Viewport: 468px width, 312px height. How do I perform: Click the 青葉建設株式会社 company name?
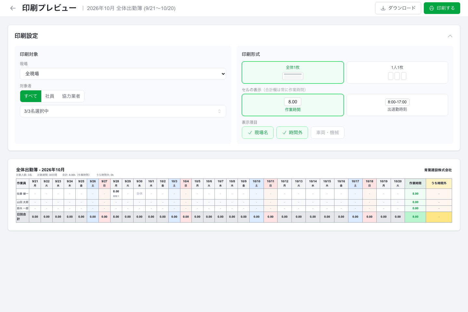pos(438,170)
